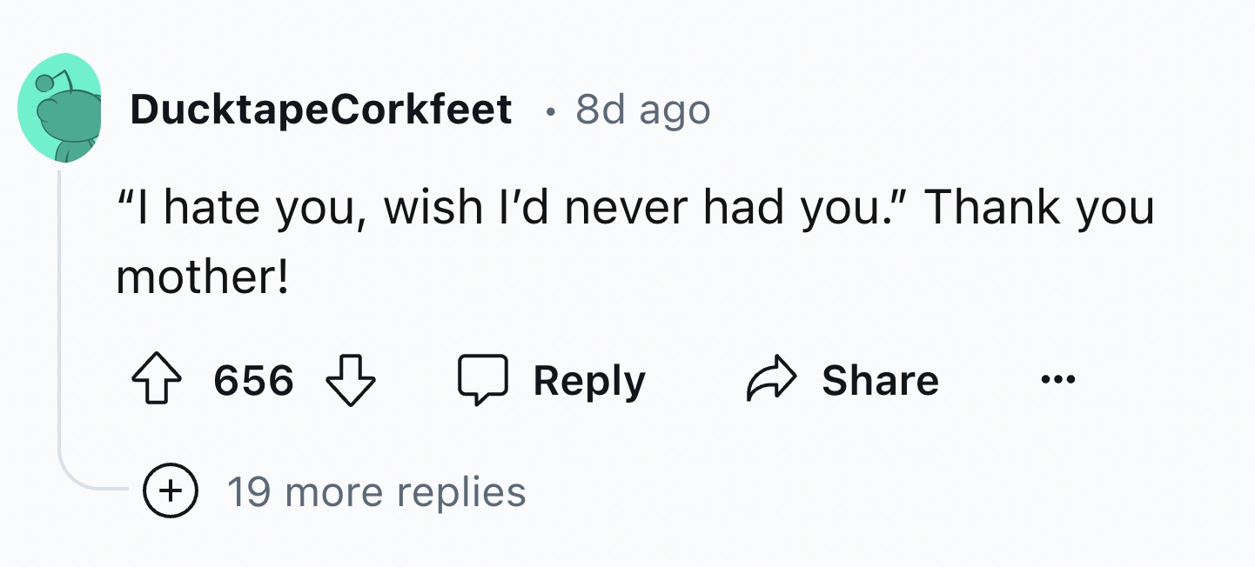
Task: Click the 656 vote count
Action: point(253,381)
